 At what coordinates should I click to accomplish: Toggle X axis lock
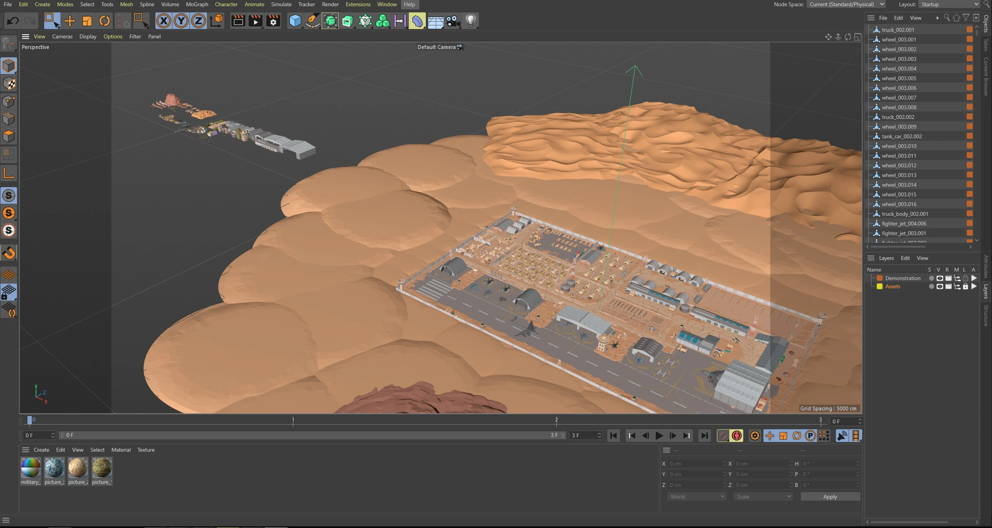(x=164, y=21)
